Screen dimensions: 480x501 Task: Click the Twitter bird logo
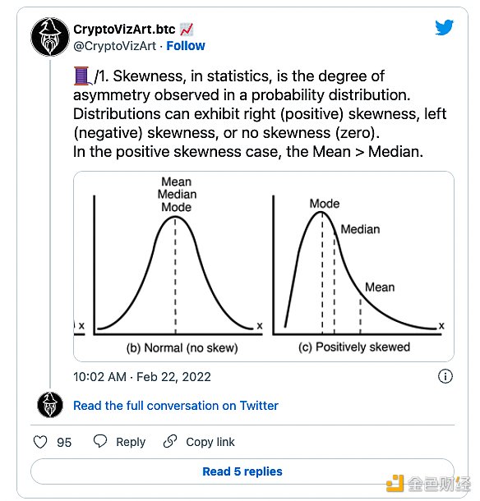click(x=444, y=27)
